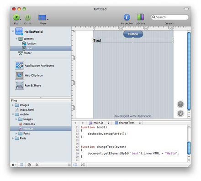Viewport: 201px width, 181px height.
Task: Click the Pause toolbar icon
Action: click(28, 17)
